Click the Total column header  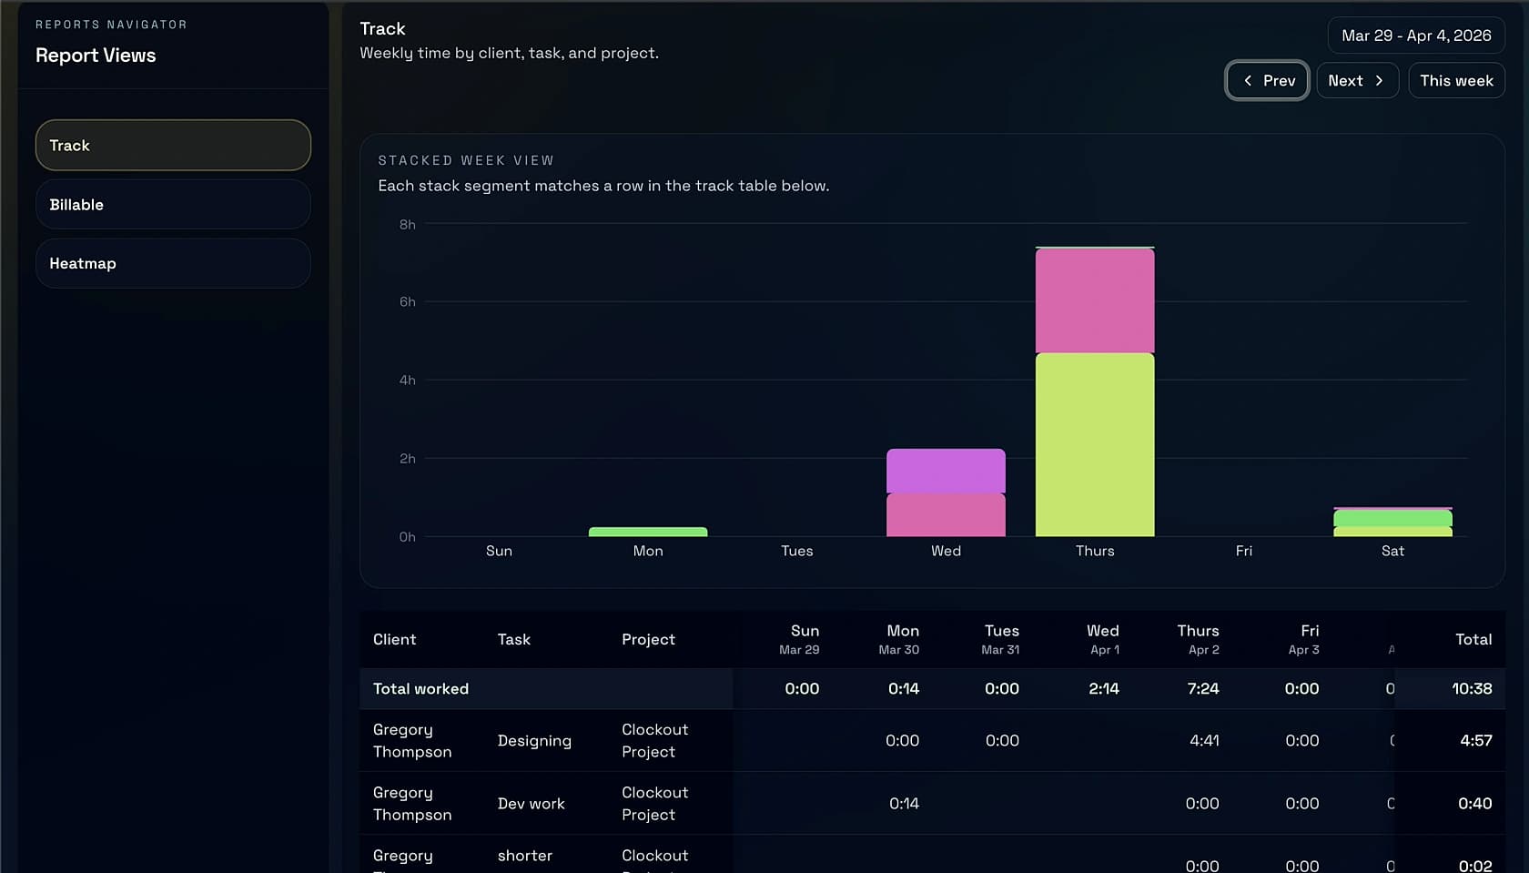click(1473, 639)
